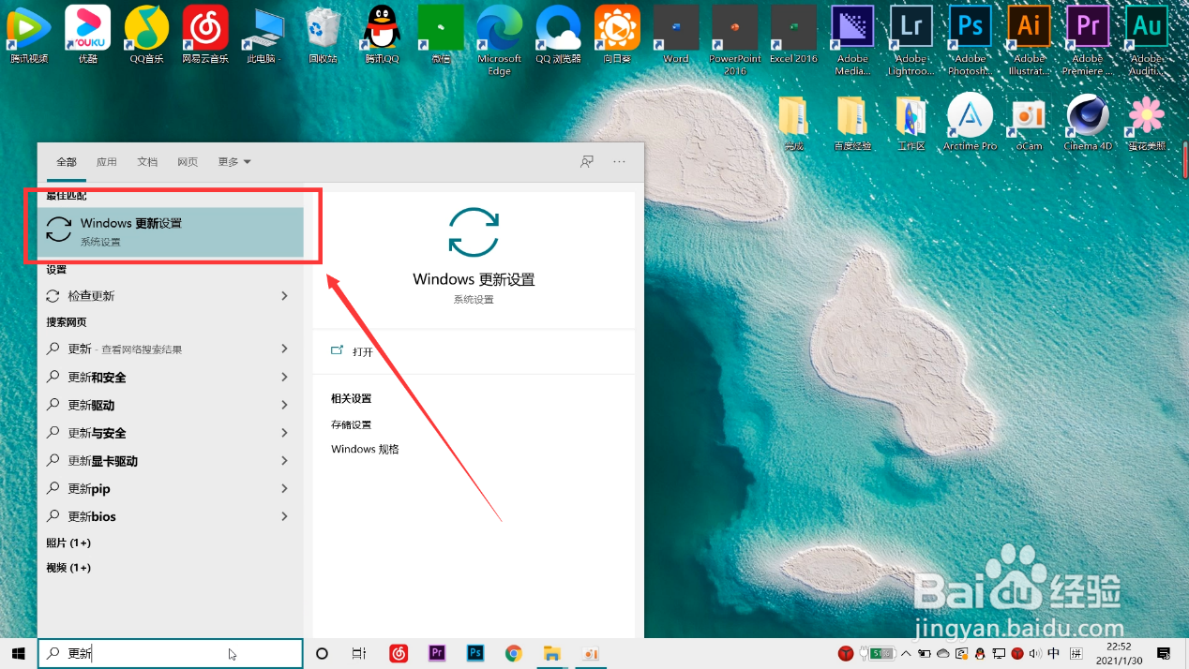Screen dimensions: 1189x669
Task: Select 此电脑 desktop icon
Action: (x=263, y=34)
